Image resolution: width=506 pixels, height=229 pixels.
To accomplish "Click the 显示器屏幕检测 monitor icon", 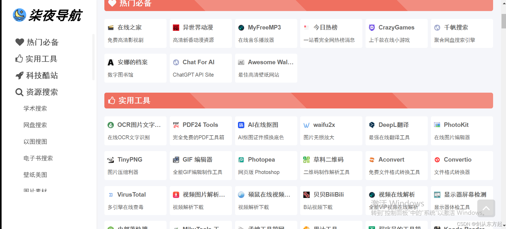I will coord(437,195).
